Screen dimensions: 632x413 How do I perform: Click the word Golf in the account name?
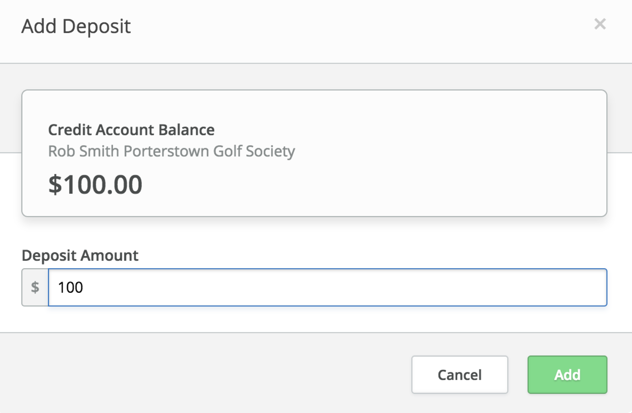coord(228,151)
